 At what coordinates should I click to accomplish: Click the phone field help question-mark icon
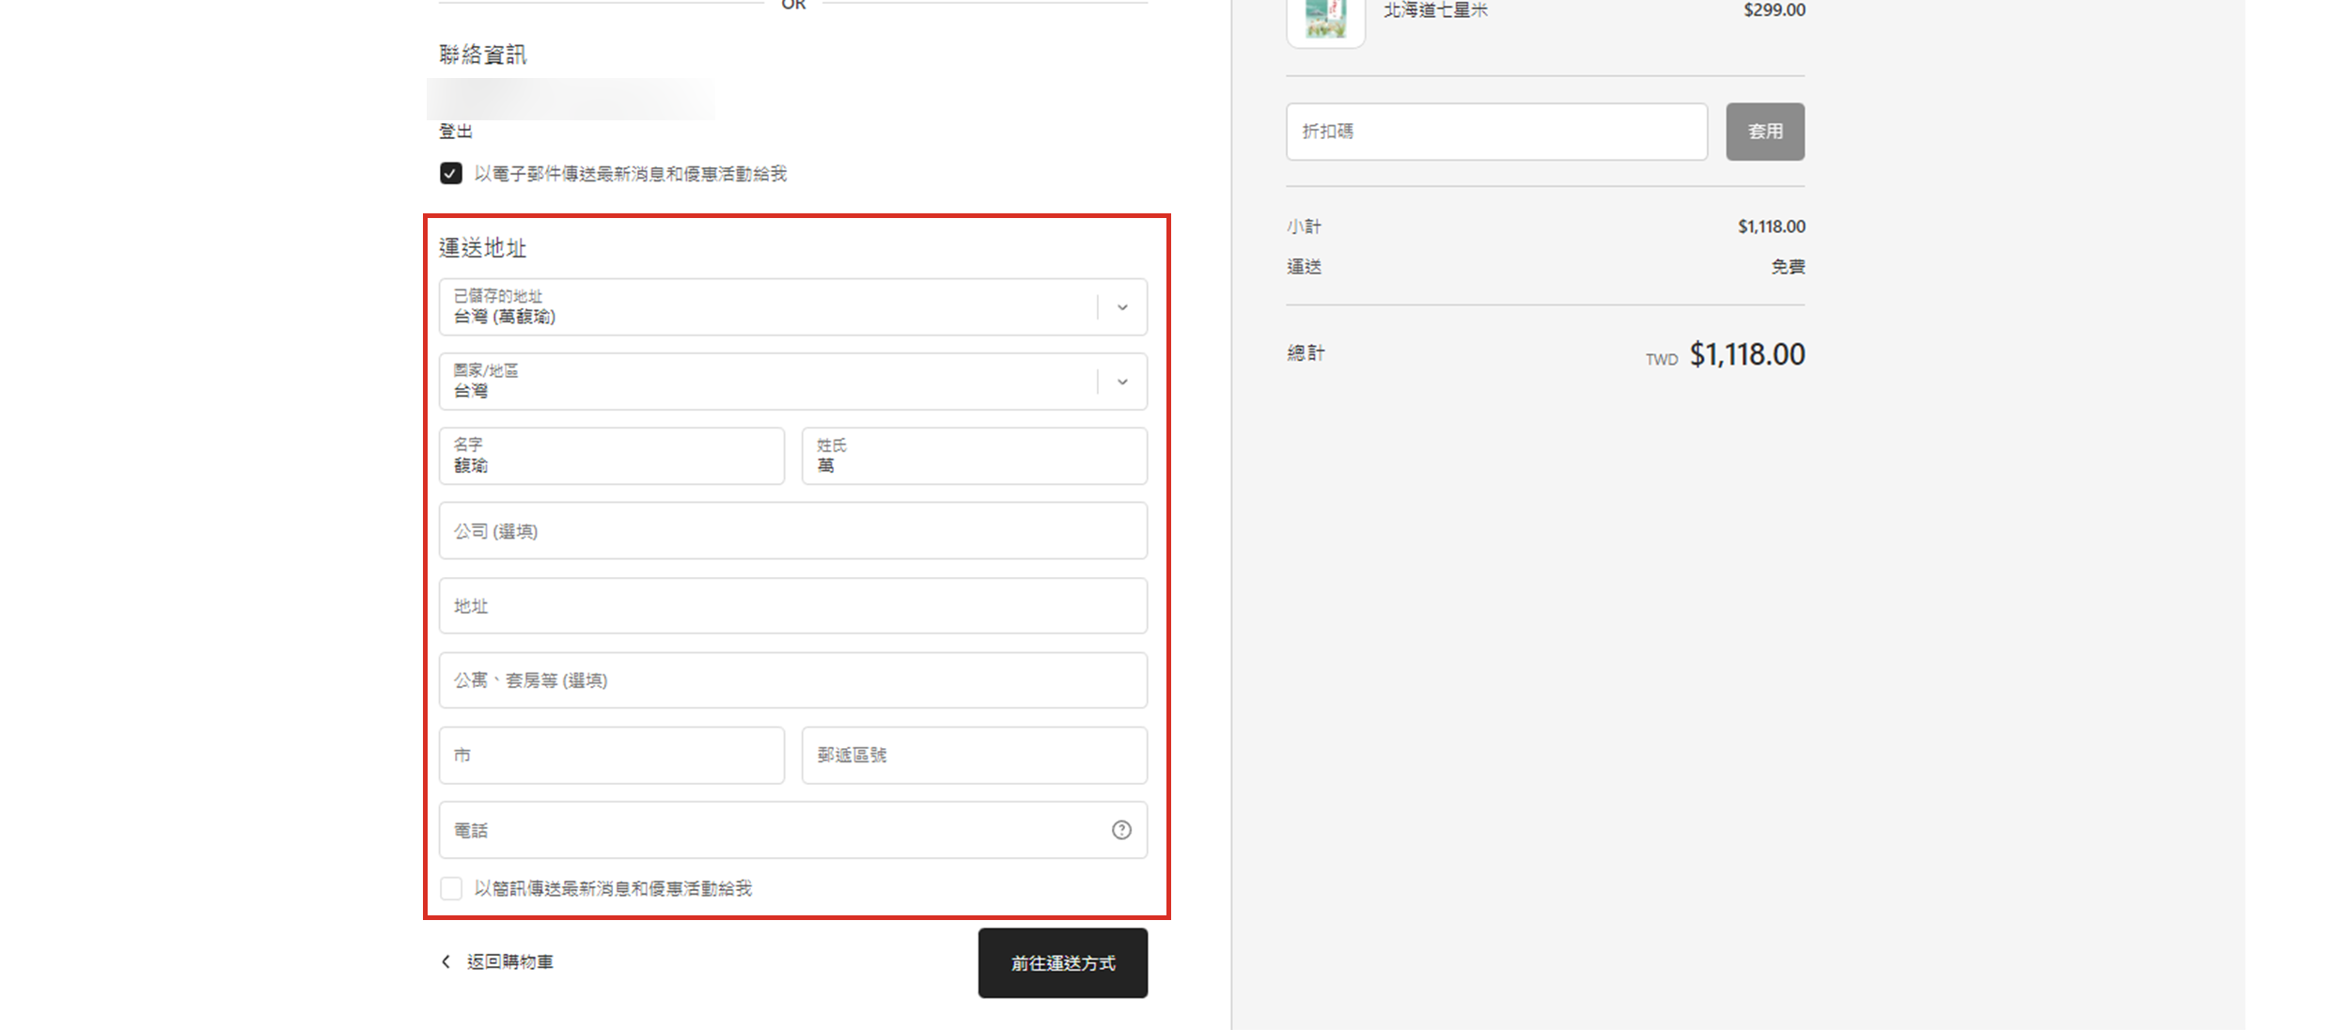tap(1121, 830)
